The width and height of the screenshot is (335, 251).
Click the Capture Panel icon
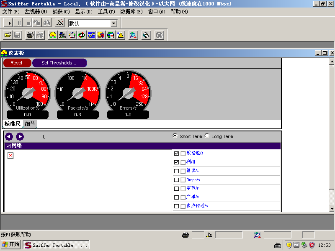tap(133, 35)
